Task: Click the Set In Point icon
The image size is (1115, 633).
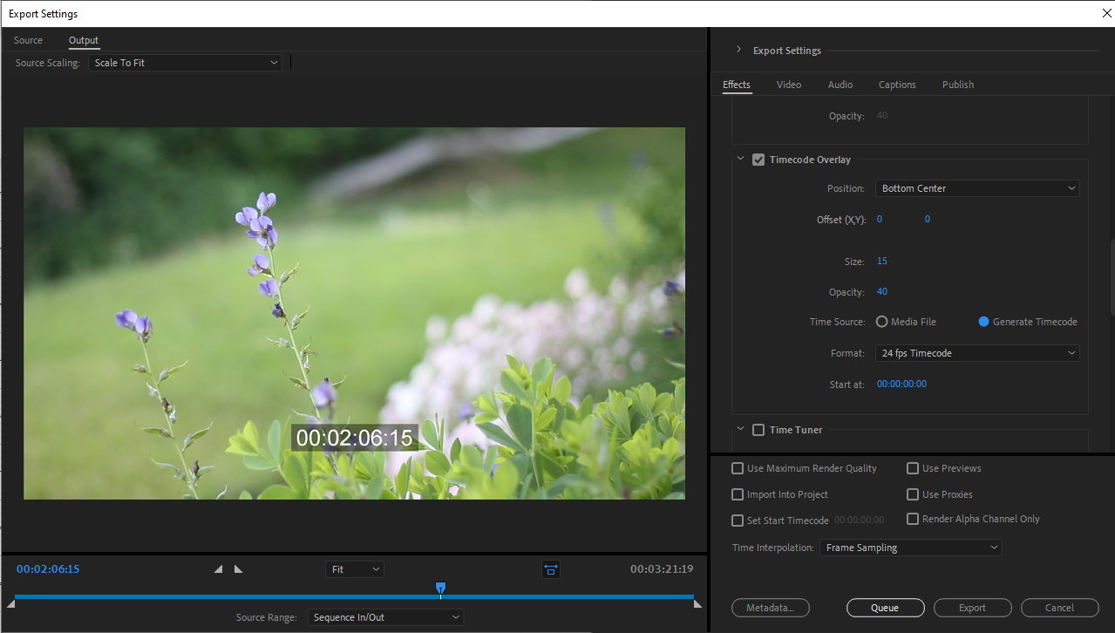Action: [x=217, y=568]
